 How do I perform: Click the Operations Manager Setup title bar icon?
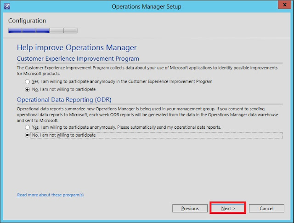pos(7,6)
